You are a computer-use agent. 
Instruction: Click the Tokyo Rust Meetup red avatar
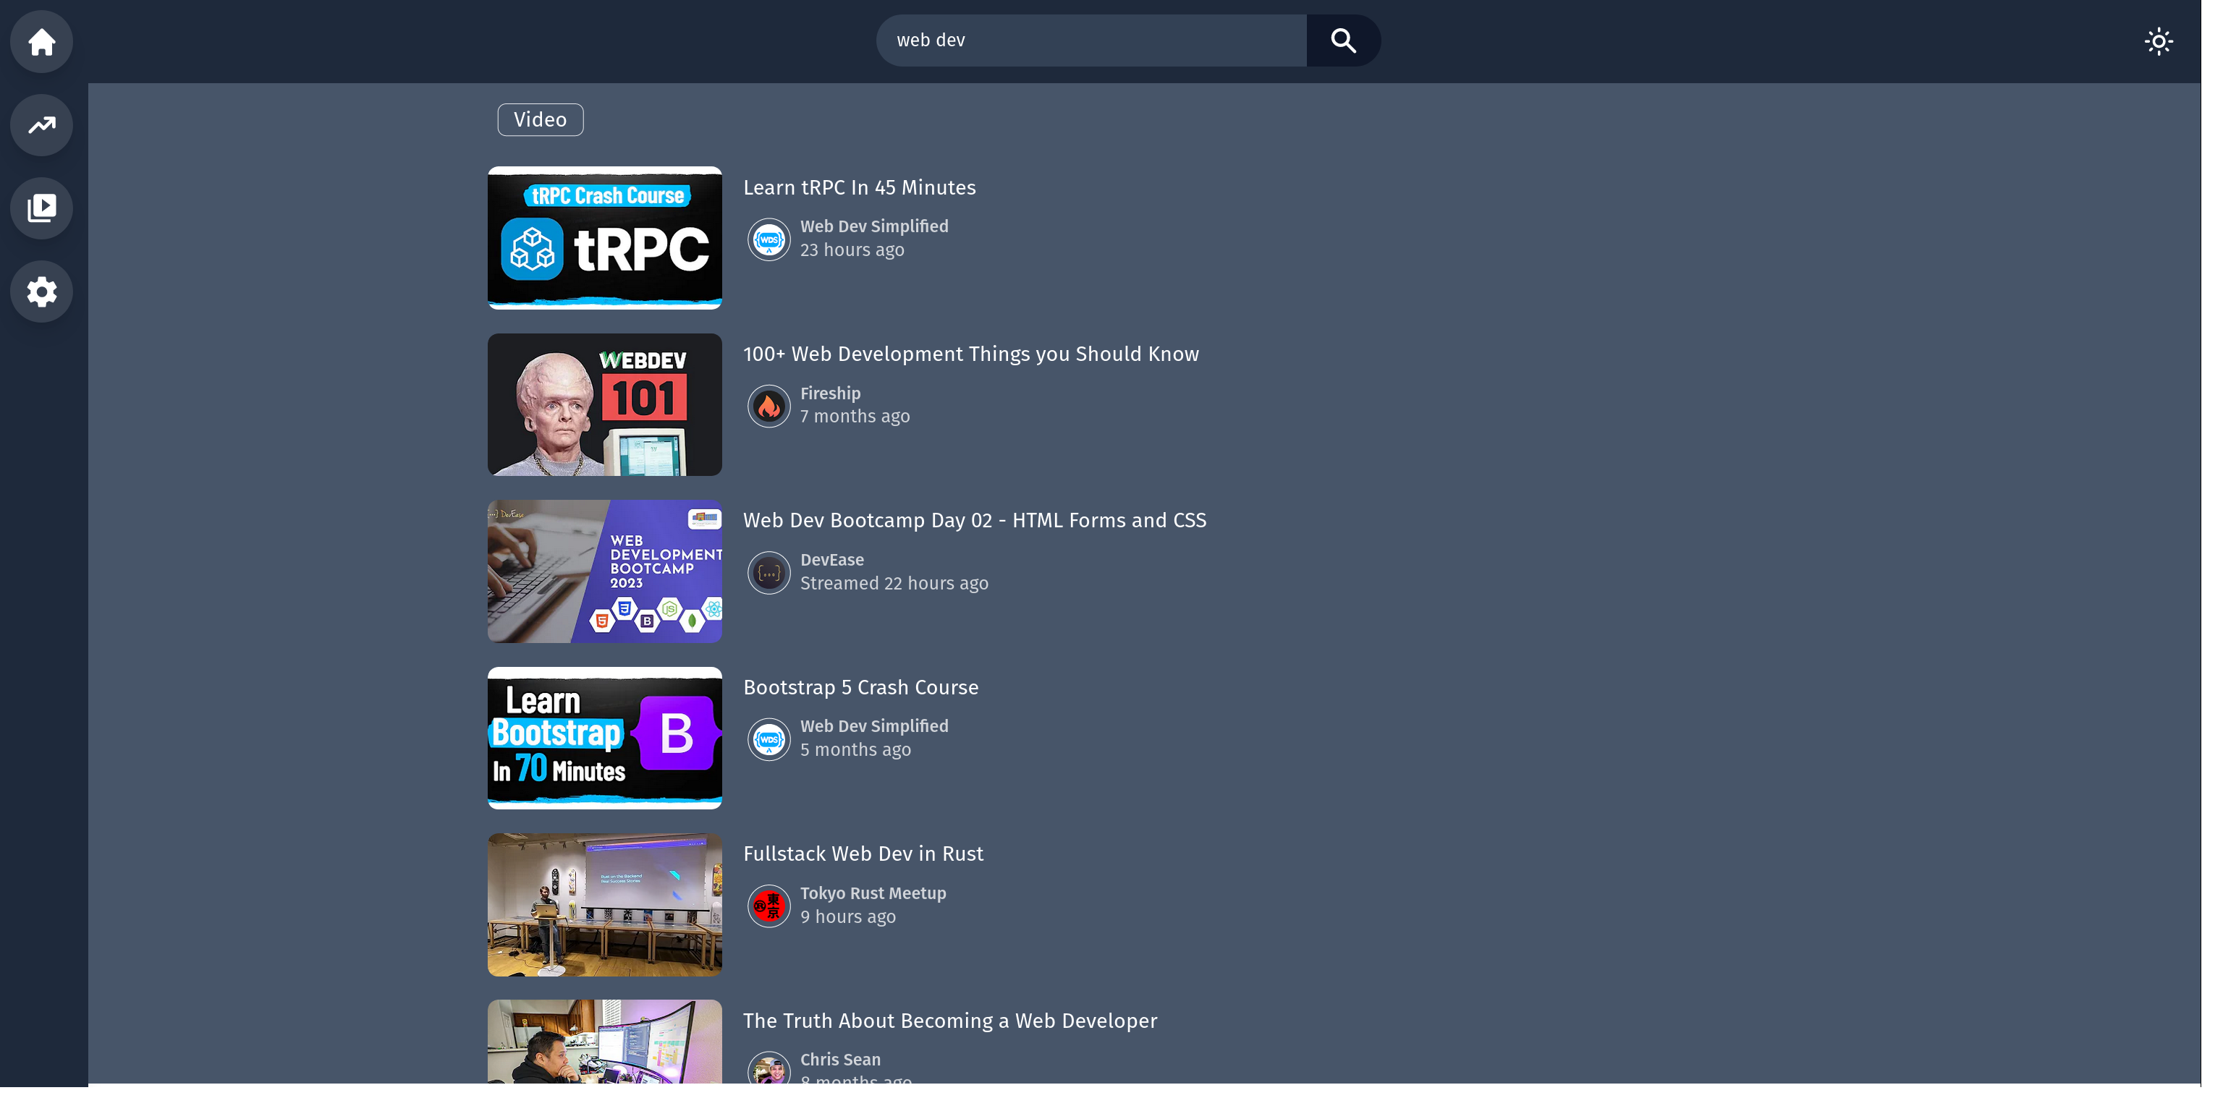point(776,914)
